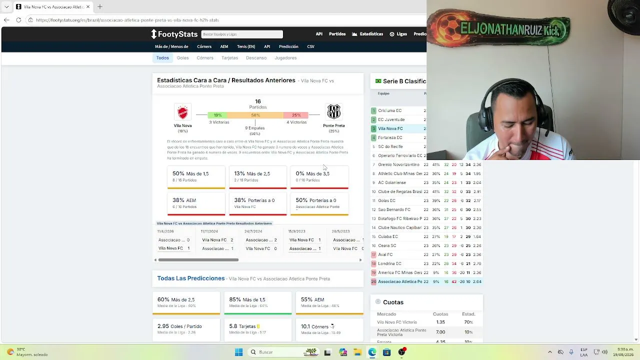Close the Vila Nova FC browser tab
640x360 pixels.
tap(88, 7)
